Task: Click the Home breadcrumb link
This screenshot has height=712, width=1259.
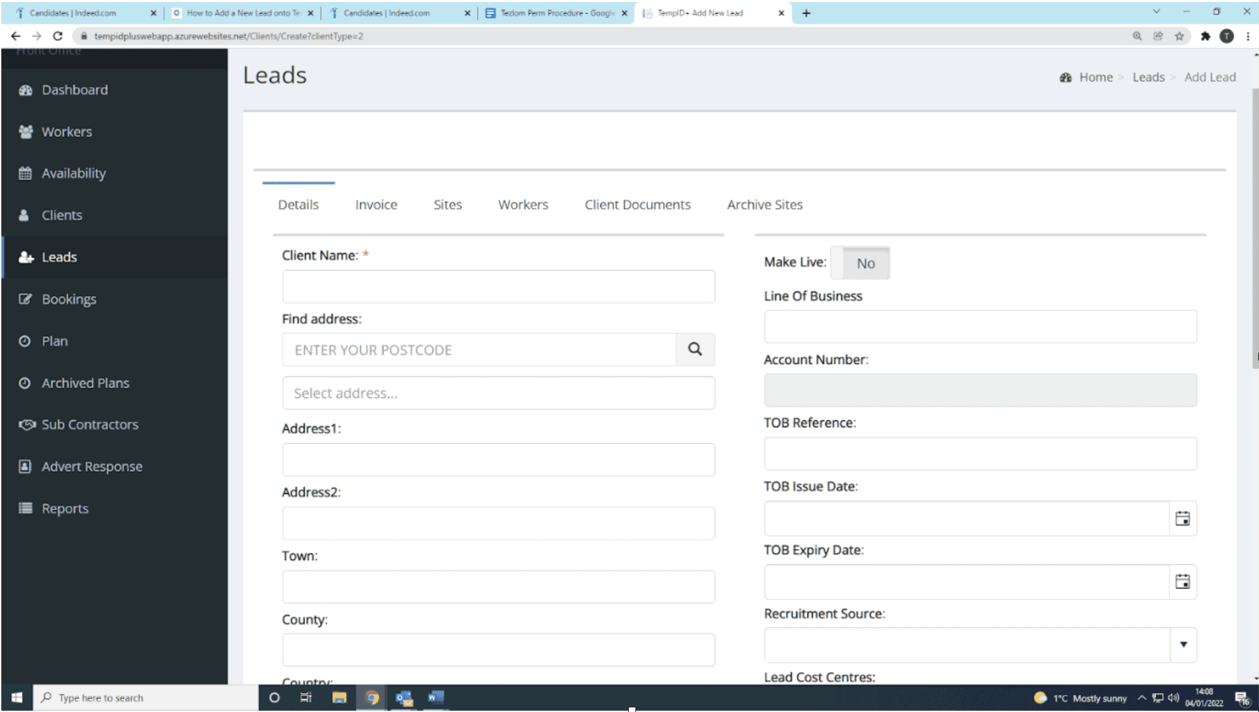Action: pos(1095,77)
